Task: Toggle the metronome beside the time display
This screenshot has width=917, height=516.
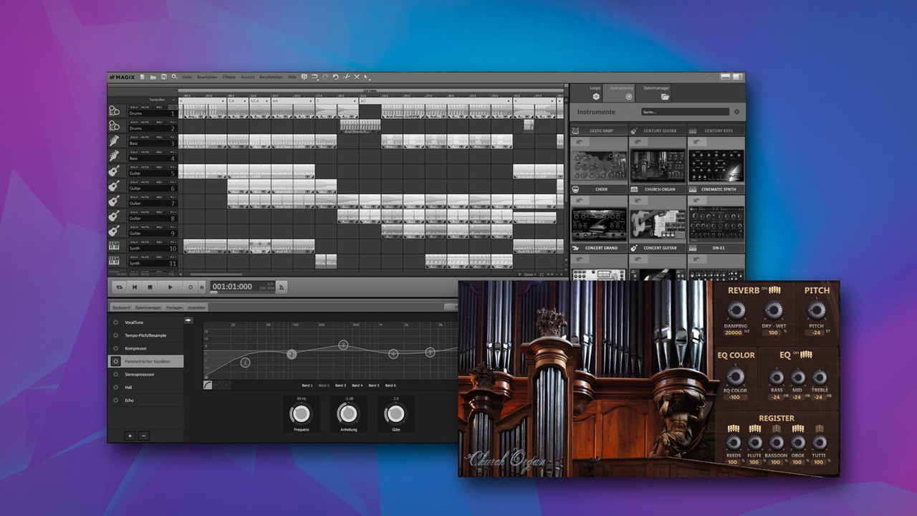Action: 282,287
